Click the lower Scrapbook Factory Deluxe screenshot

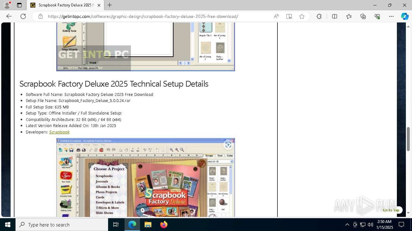pyautogui.click(x=145, y=177)
